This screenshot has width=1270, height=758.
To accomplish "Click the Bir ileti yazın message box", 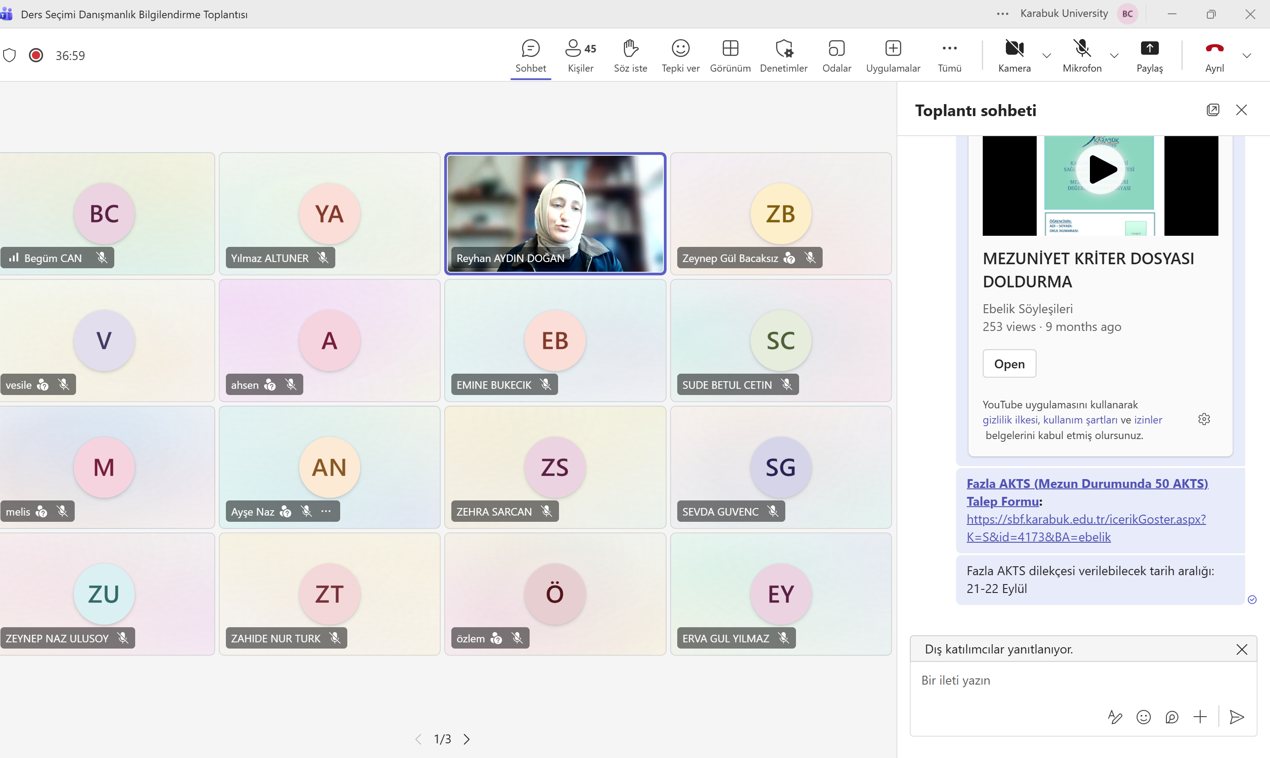I will click(1083, 680).
